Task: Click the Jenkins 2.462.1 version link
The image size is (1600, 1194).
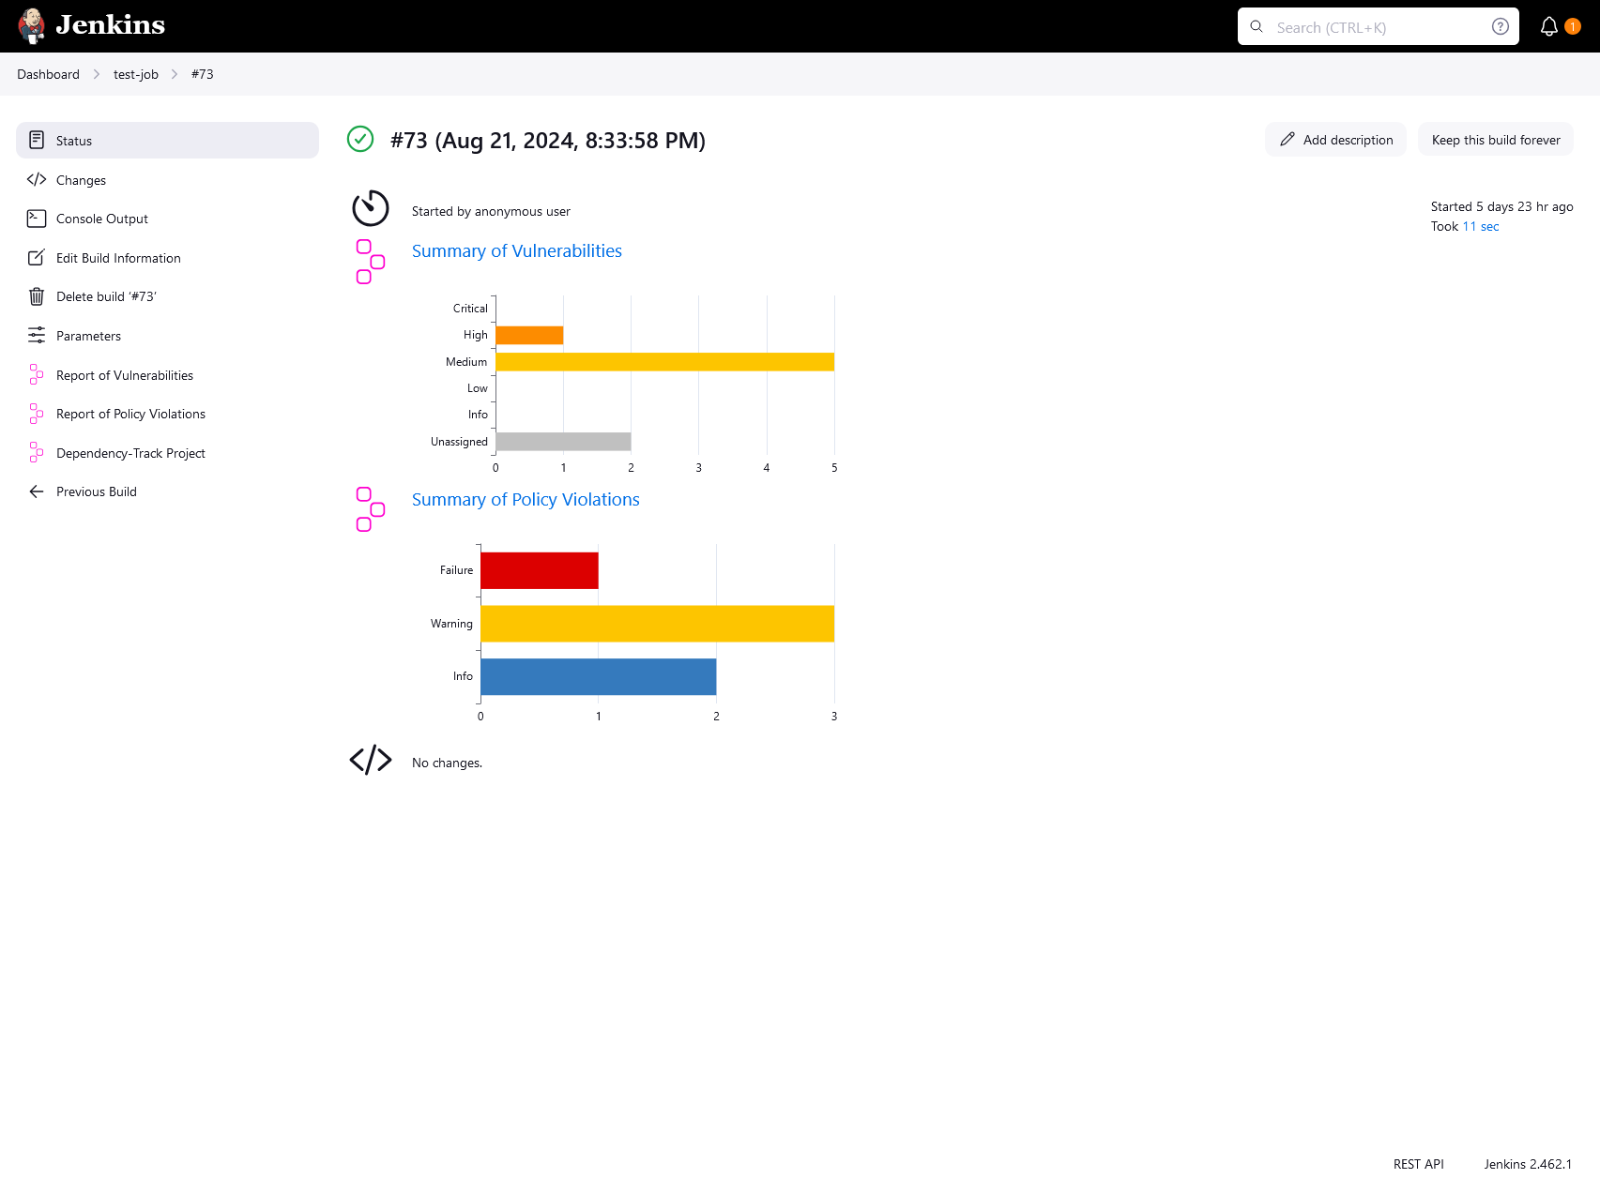Action: [x=1528, y=1163]
